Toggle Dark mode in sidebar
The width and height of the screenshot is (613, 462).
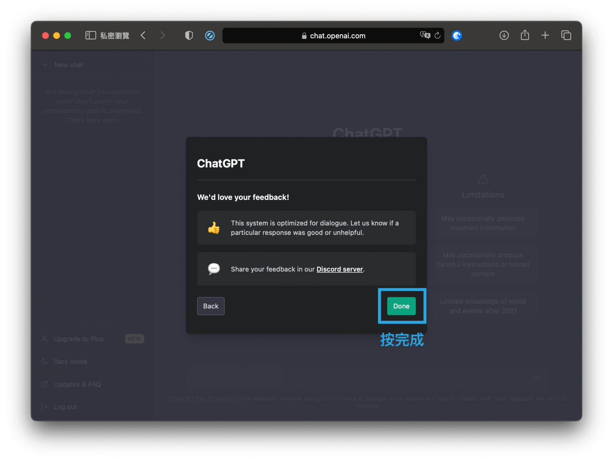(x=93, y=362)
